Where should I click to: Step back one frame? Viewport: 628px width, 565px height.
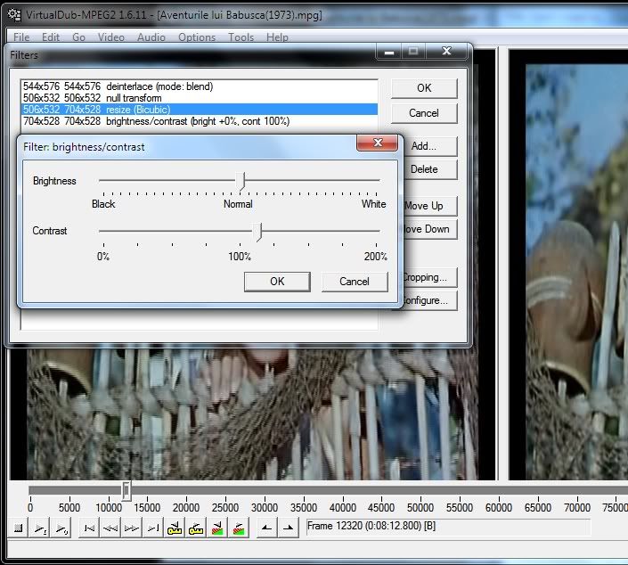[x=110, y=528]
